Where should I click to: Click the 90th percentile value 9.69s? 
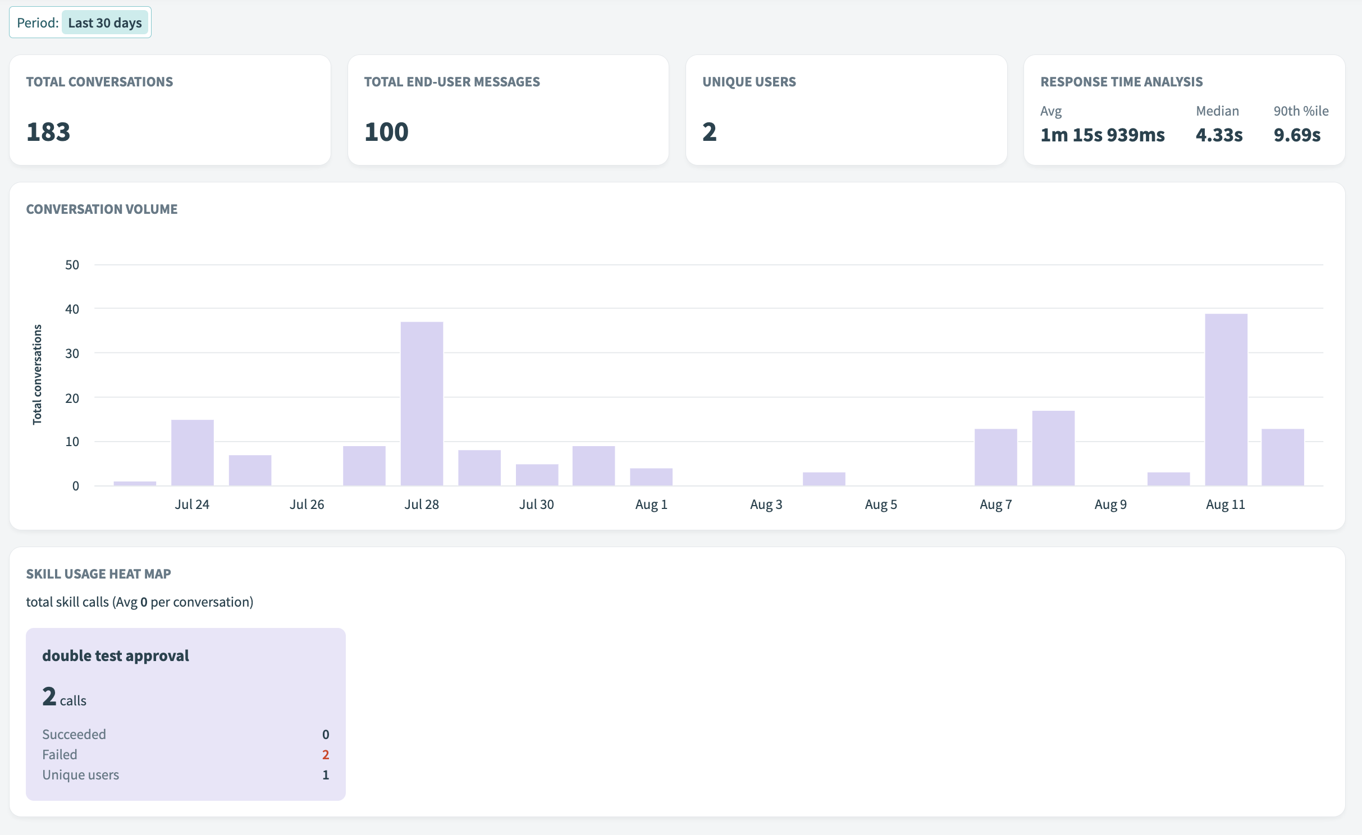(1296, 135)
